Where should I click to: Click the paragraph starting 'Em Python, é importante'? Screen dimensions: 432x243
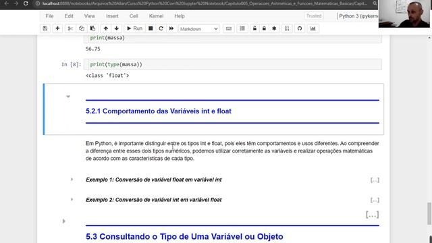232,151
